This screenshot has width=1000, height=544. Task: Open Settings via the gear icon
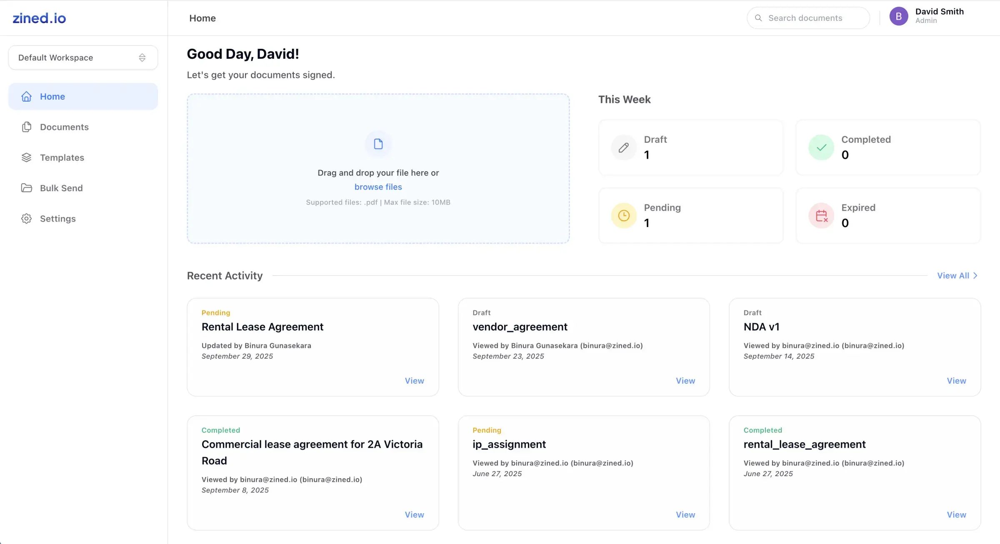pos(26,218)
